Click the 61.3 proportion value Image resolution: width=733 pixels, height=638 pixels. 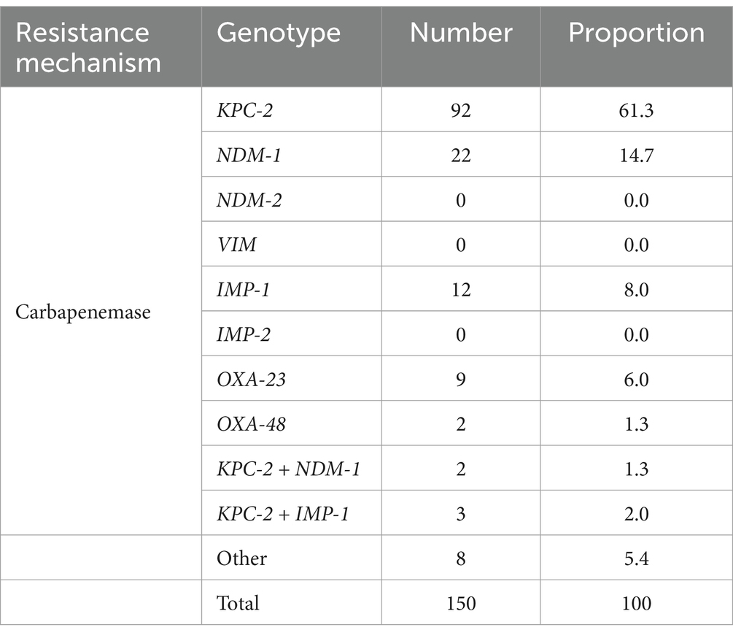[636, 110]
